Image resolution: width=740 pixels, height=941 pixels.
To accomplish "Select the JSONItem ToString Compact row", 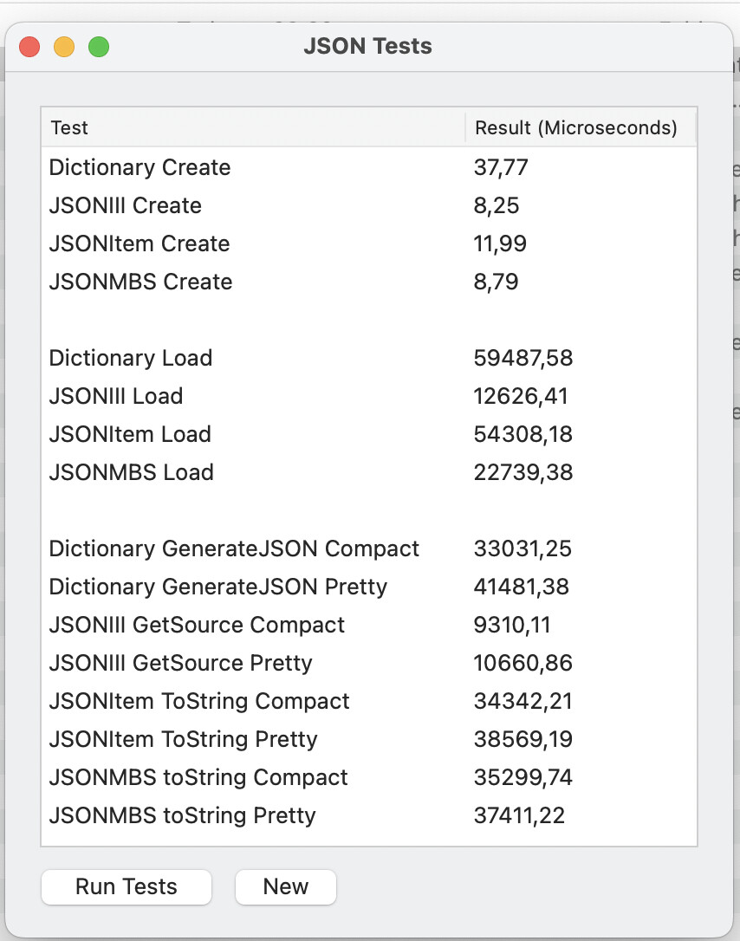I will coord(369,701).
